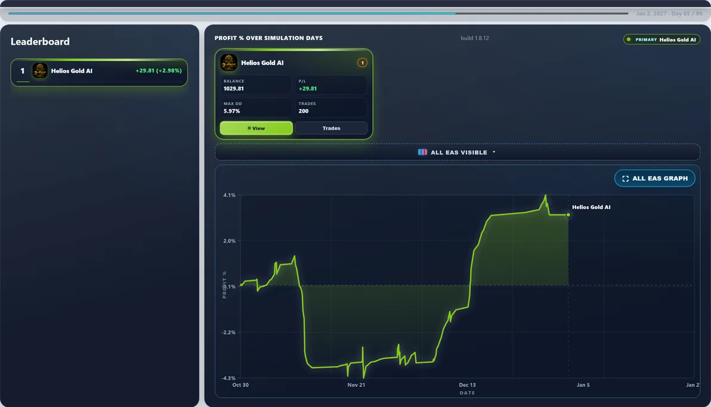The height and width of the screenshot is (407, 711).
Task: Click the Nov 21 date axis label
Action: point(356,385)
